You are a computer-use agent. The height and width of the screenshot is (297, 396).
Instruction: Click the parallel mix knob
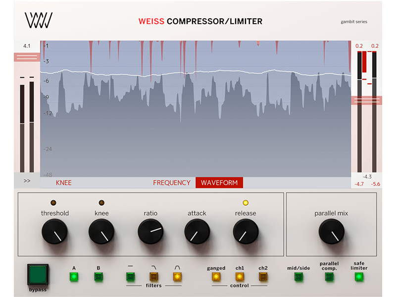pyautogui.click(x=331, y=232)
